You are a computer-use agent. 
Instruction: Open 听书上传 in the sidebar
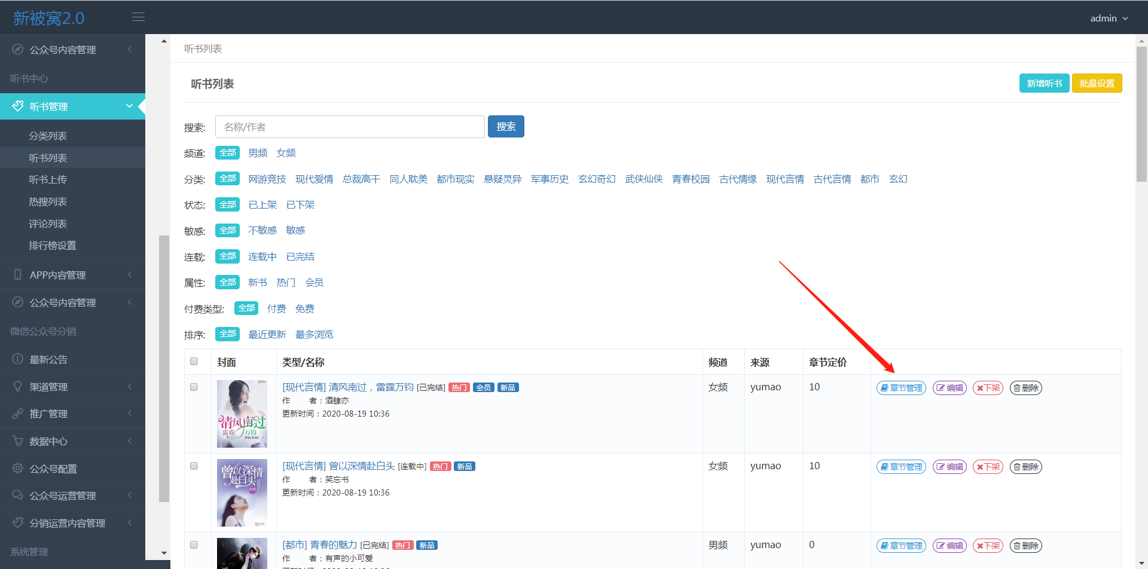(x=48, y=179)
